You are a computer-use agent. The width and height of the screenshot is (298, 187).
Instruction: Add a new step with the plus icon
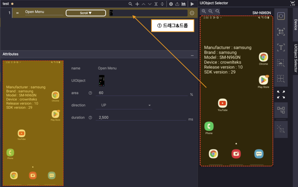pyautogui.click(x=137, y=4)
